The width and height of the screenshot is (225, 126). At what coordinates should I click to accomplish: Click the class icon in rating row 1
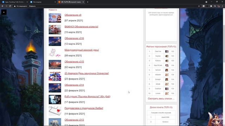(x=167, y=51)
